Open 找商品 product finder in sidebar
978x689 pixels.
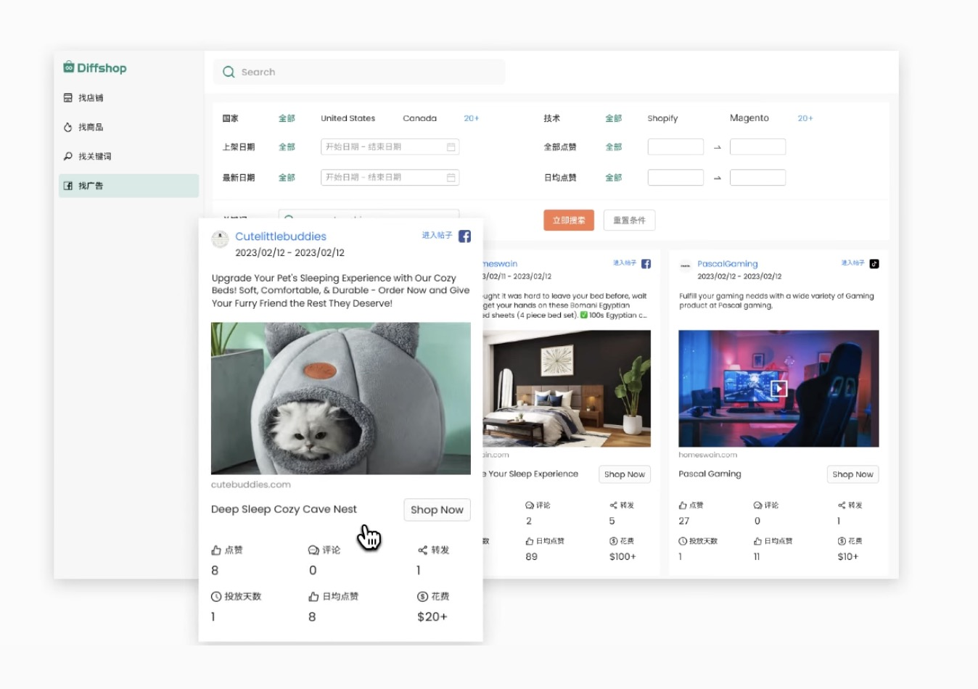coord(91,127)
